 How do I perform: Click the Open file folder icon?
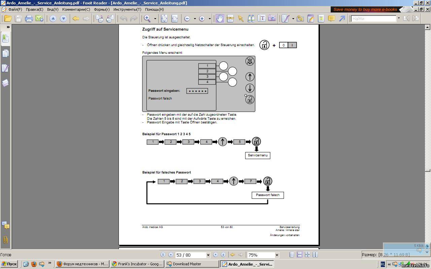tap(8, 18)
